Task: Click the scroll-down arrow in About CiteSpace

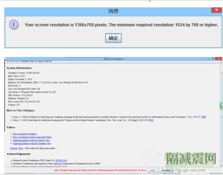Action: 221,165
